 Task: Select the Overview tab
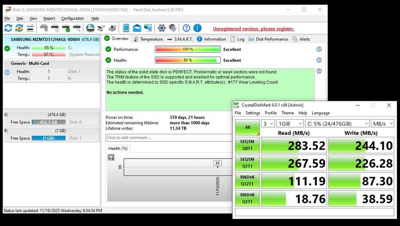[116, 39]
